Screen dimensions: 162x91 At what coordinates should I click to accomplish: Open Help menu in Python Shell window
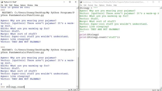click(x=36, y=5)
